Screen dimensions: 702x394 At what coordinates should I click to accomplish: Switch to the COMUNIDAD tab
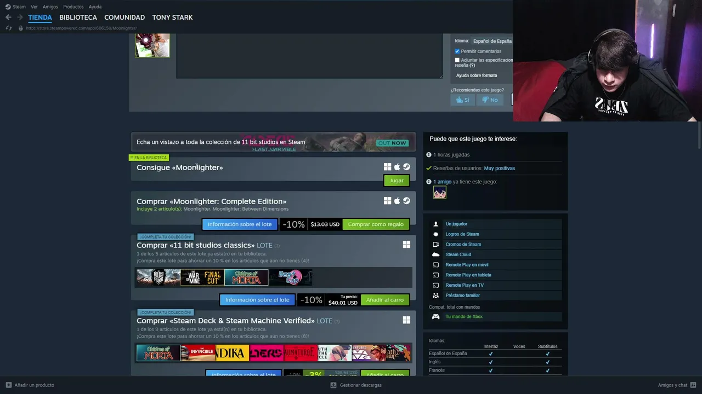pos(124,18)
